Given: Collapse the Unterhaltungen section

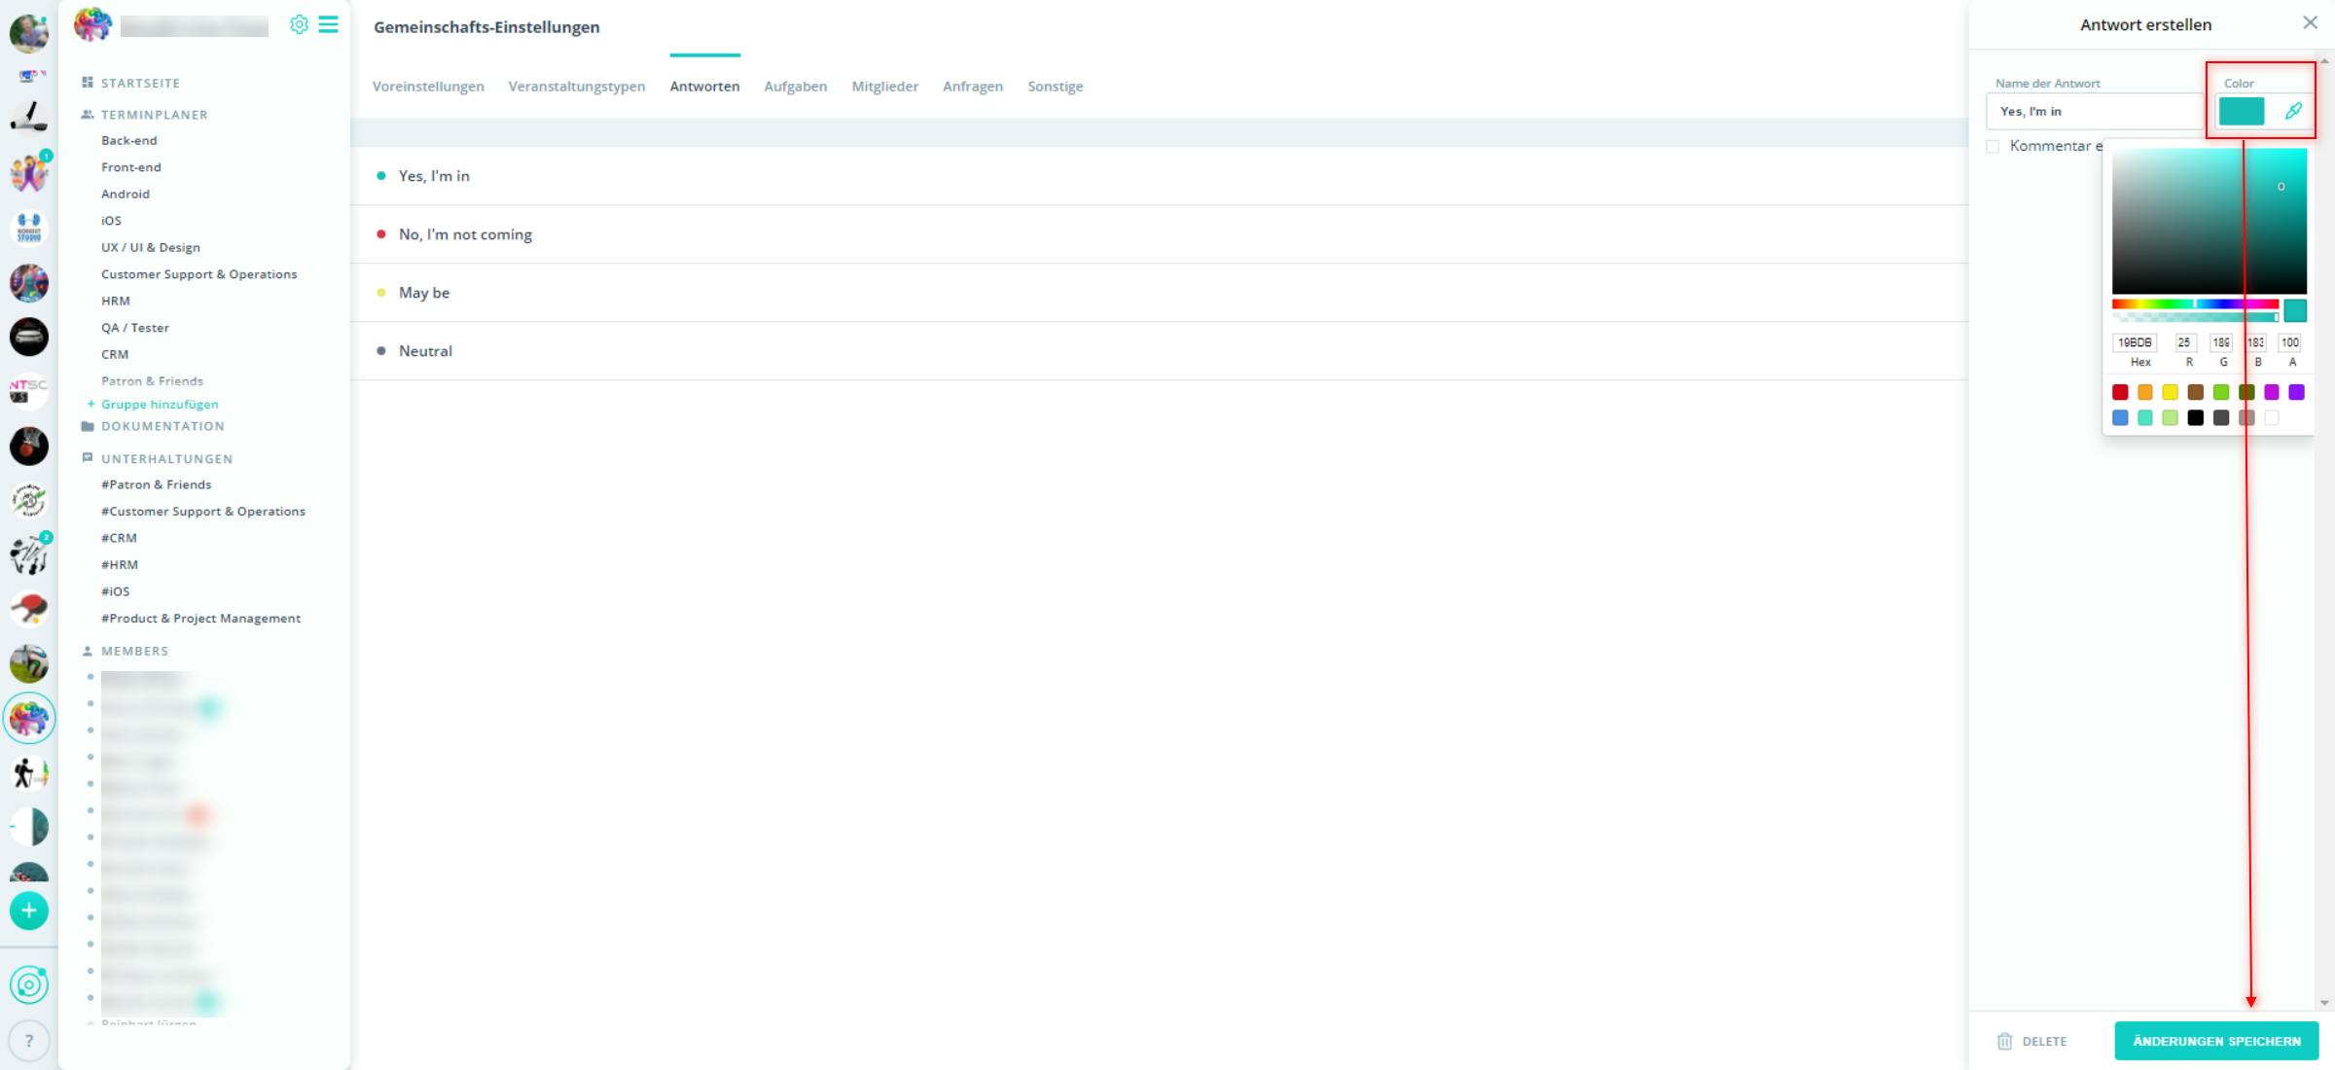Looking at the screenshot, I should 166,459.
